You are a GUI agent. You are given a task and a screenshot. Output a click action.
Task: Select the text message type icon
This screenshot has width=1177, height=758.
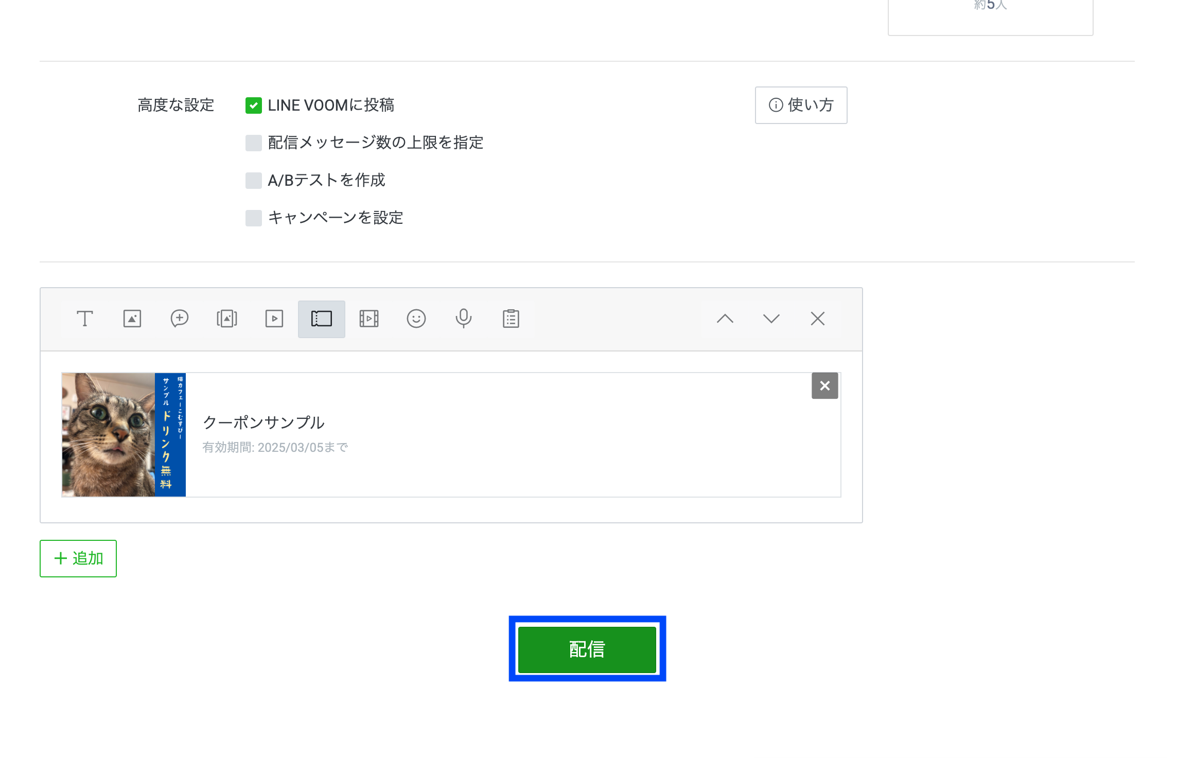click(84, 319)
